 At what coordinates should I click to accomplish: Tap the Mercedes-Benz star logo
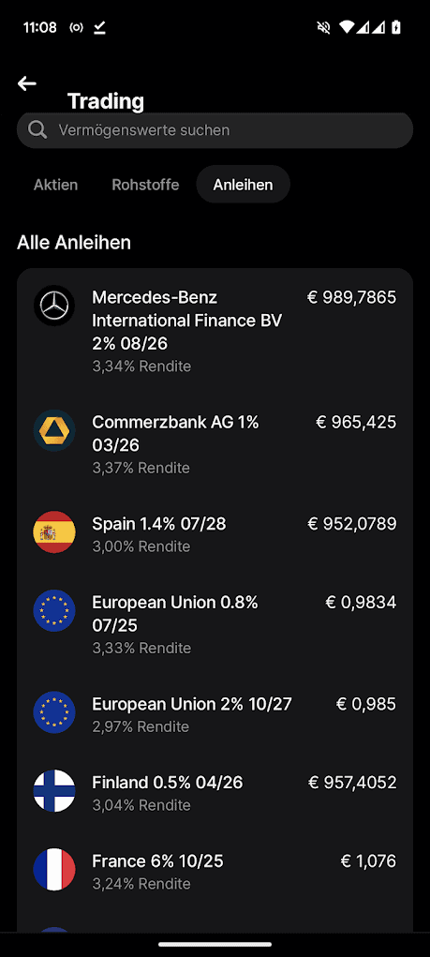pyautogui.click(x=54, y=306)
